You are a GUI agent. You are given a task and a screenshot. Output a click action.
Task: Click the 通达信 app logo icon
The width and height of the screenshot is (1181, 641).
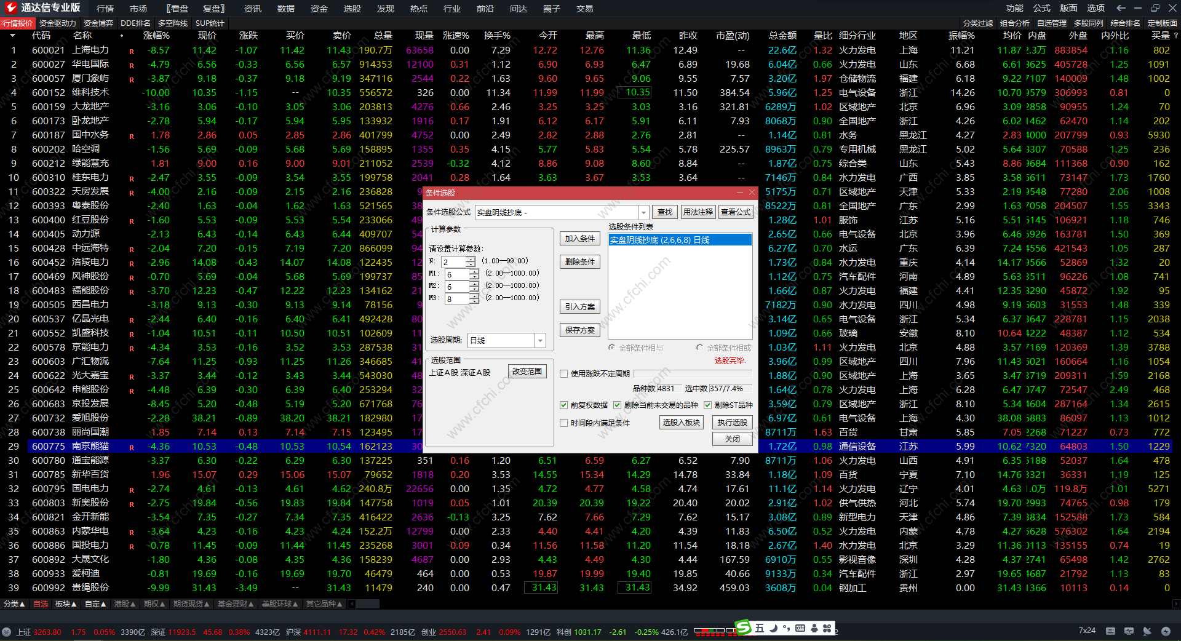pos(10,7)
